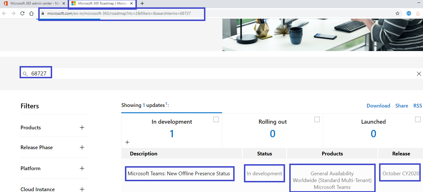Click the 'In development' status cell
423x192 pixels.
264,174
